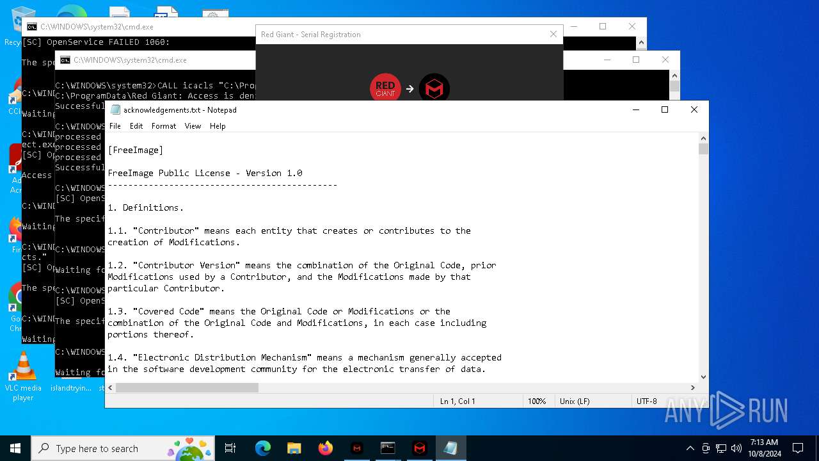Click the tray icon left of network
Screen dimensions: 819x461
(x=706, y=448)
